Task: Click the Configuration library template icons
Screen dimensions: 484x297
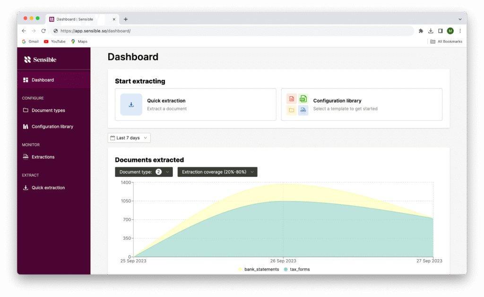Action: coord(297,104)
